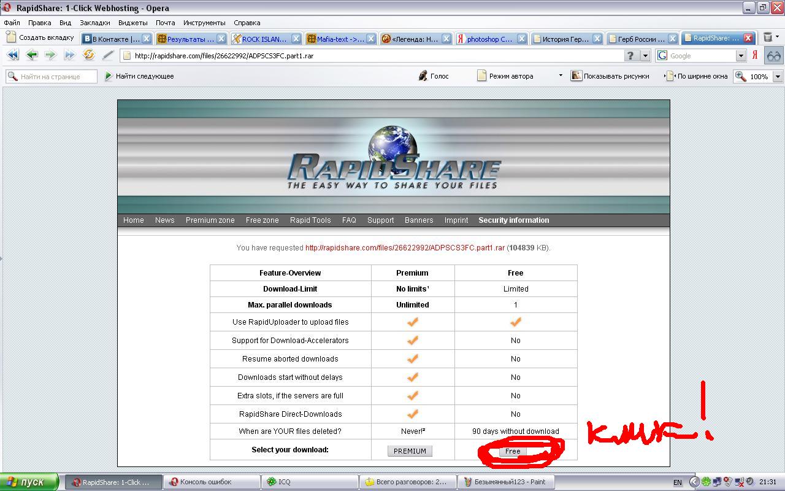The height and width of the screenshot is (491, 785).
Task: Open the Инструменты menu
Action: click(x=204, y=23)
